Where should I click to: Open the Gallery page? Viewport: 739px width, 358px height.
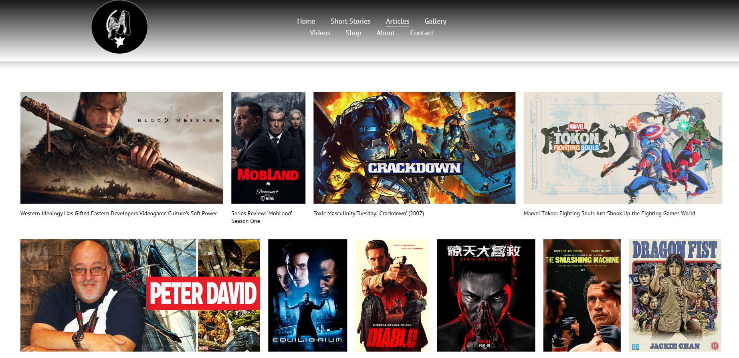click(435, 21)
